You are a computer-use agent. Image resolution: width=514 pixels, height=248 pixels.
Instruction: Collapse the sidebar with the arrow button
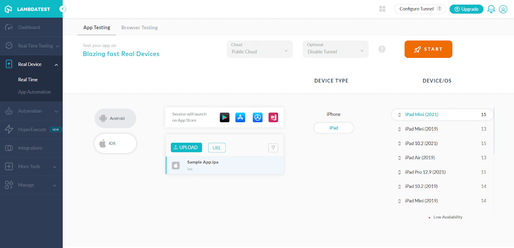63,9
